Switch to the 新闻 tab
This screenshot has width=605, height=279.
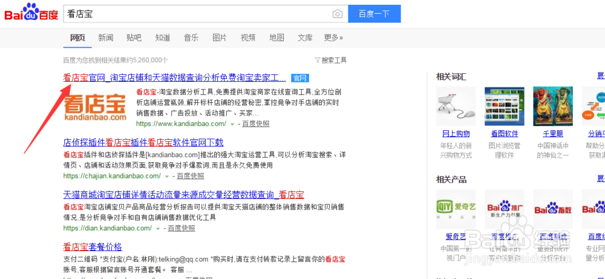(x=106, y=38)
